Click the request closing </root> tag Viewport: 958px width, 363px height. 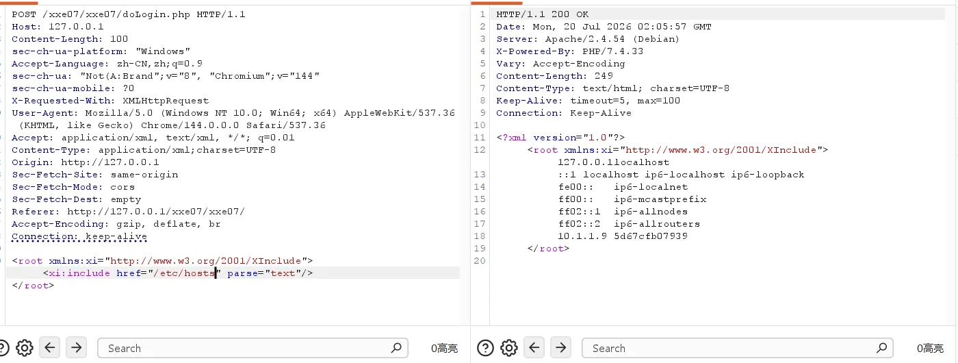[33, 286]
